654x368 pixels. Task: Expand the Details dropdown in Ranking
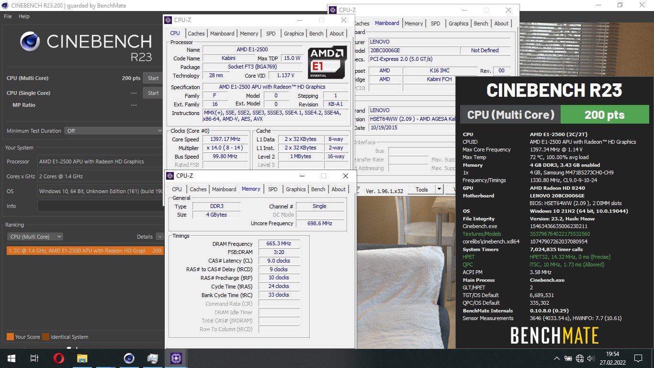(x=159, y=236)
